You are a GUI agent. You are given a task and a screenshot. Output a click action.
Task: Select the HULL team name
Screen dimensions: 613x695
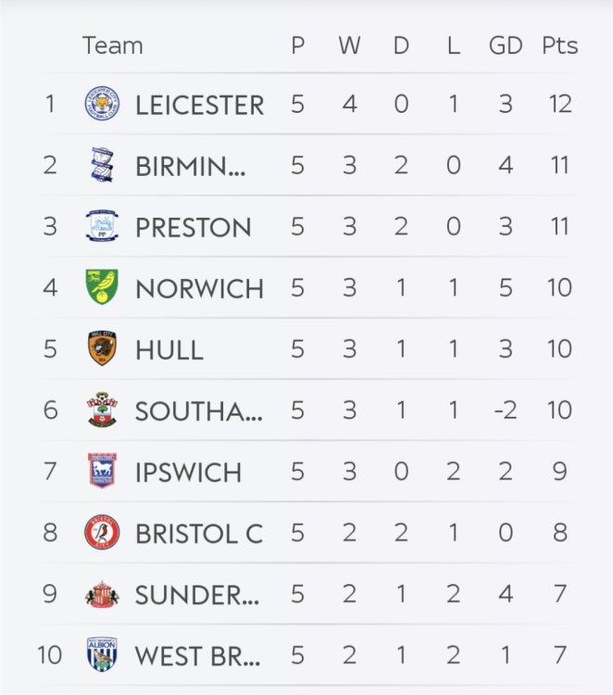point(169,349)
